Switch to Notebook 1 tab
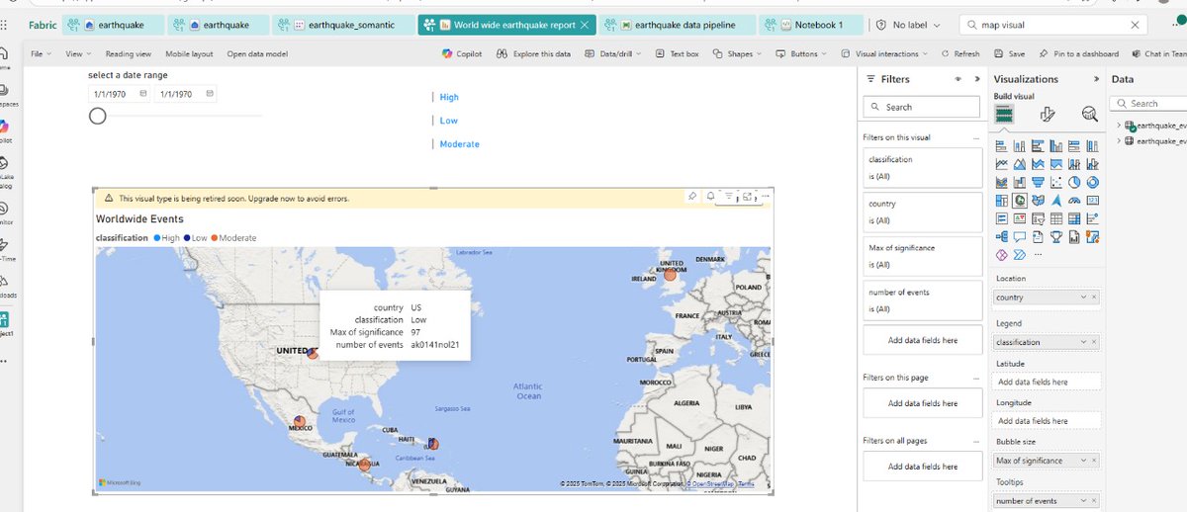This screenshot has height=512, width=1187. click(809, 25)
